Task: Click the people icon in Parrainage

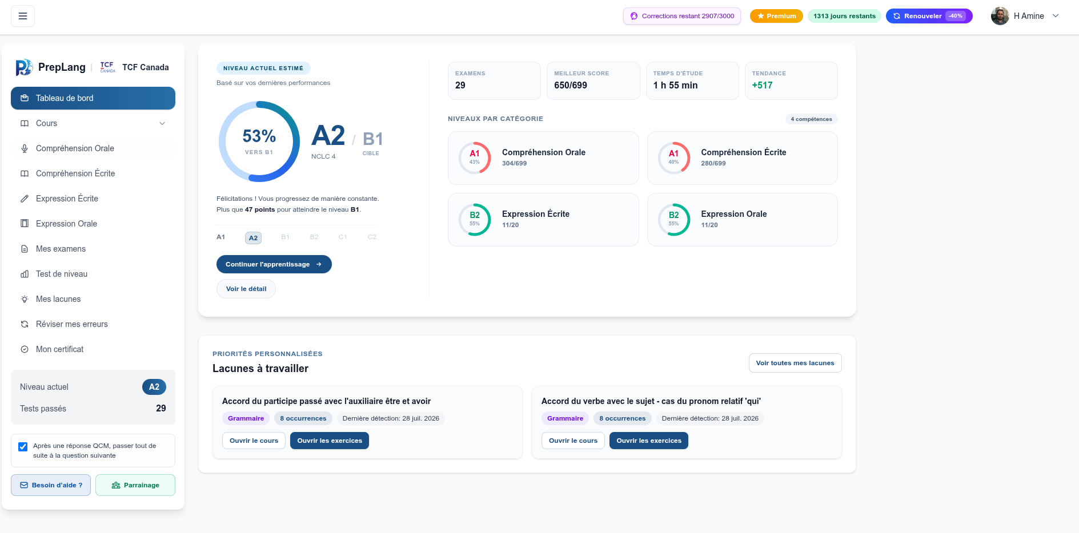Action: coord(116,485)
